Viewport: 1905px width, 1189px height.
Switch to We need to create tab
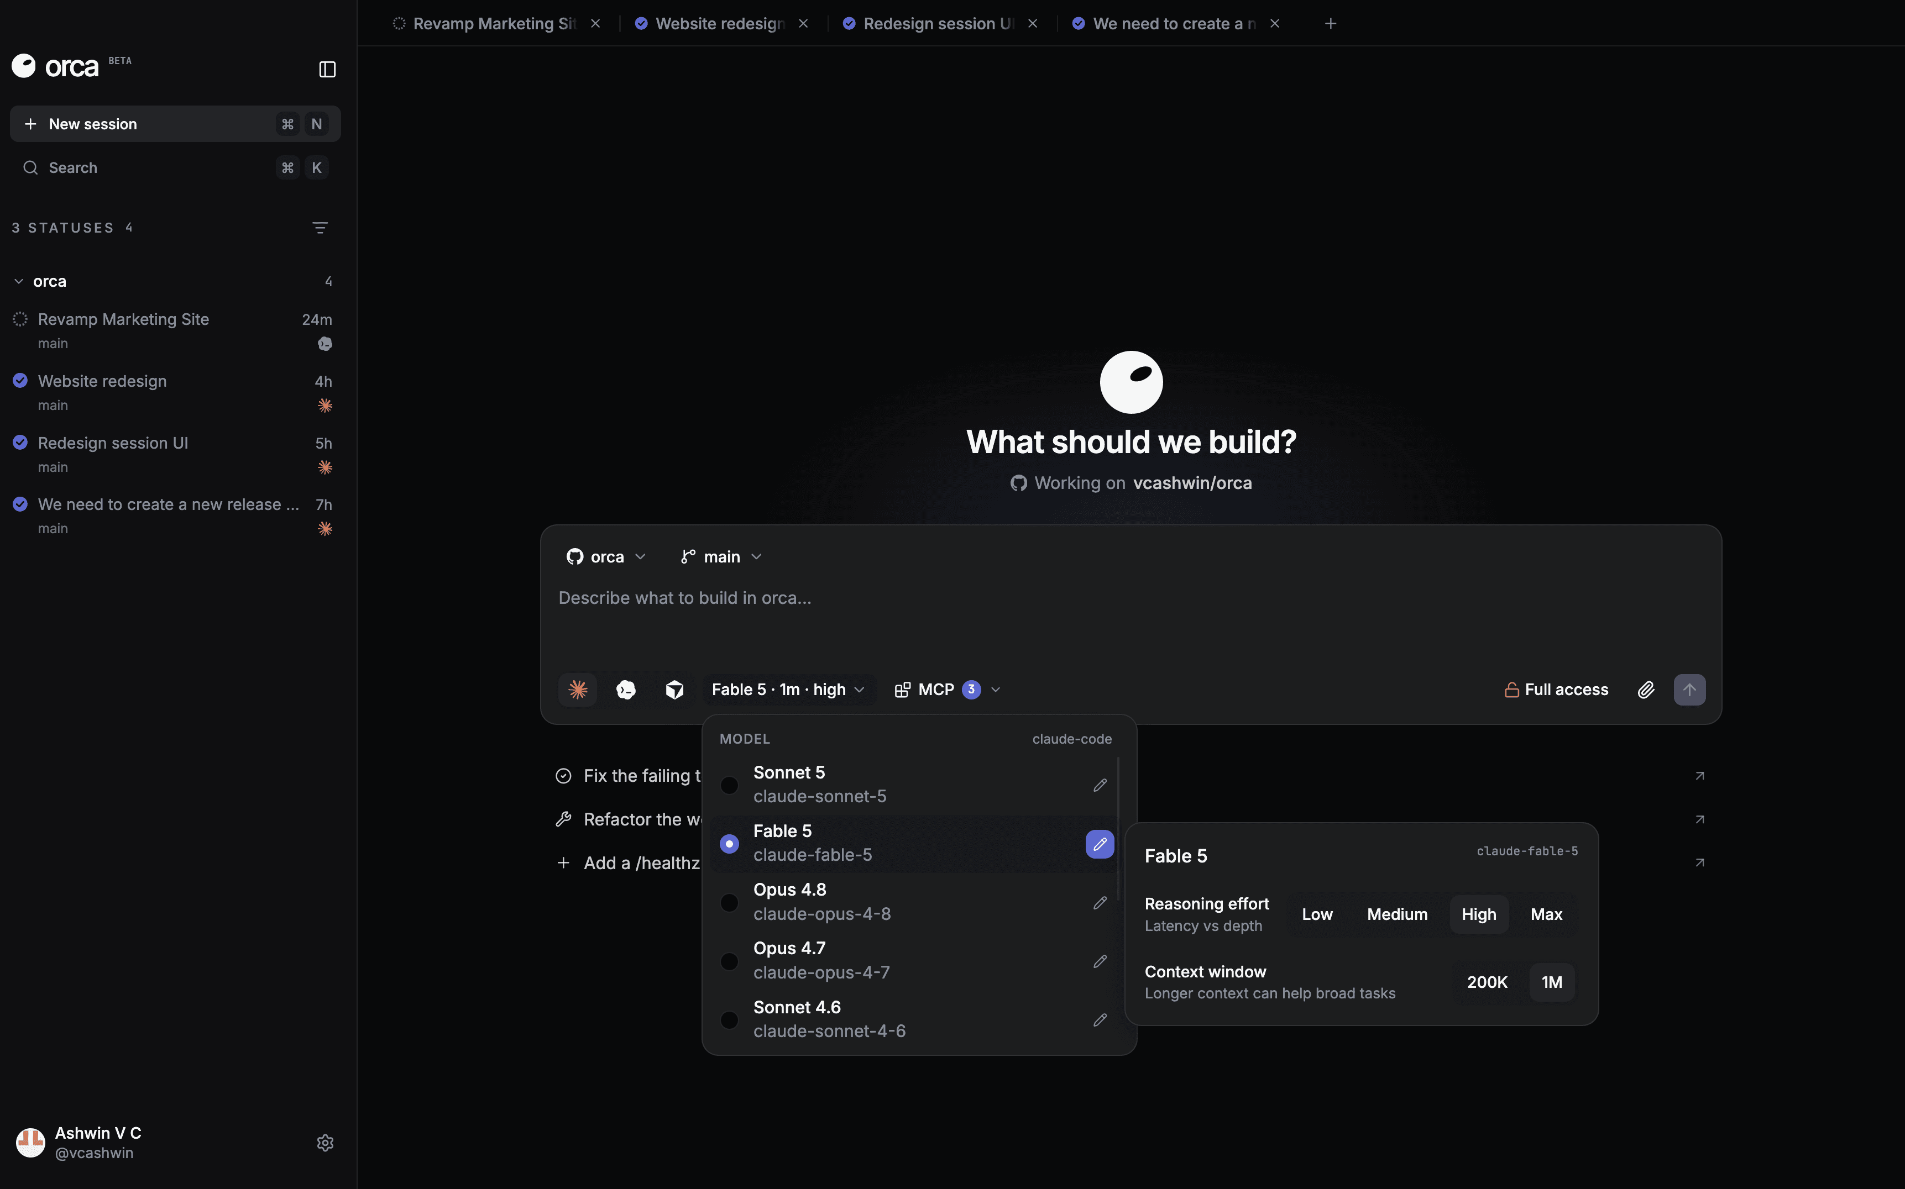(x=1165, y=24)
